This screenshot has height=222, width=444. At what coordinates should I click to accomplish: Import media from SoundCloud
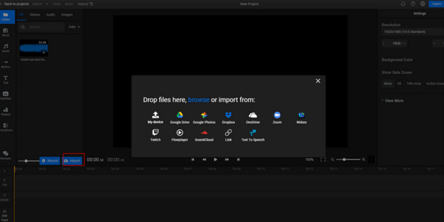[x=204, y=135]
